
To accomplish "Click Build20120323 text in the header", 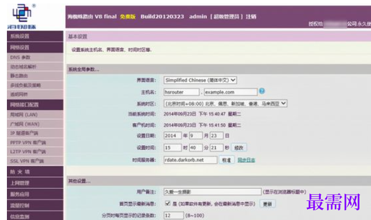I will [162, 17].
